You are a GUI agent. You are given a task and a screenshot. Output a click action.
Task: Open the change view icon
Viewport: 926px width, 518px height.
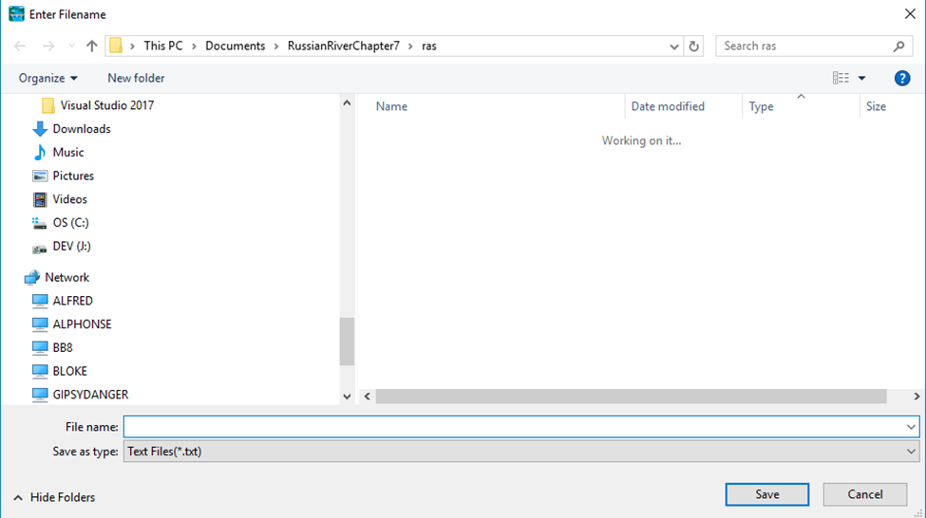(x=841, y=78)
